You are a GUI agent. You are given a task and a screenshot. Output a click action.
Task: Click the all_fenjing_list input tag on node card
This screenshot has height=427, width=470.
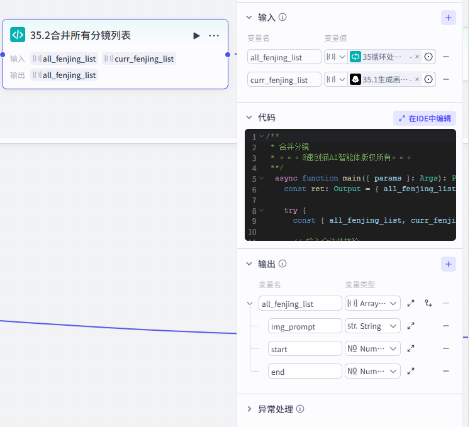(64, 58)
